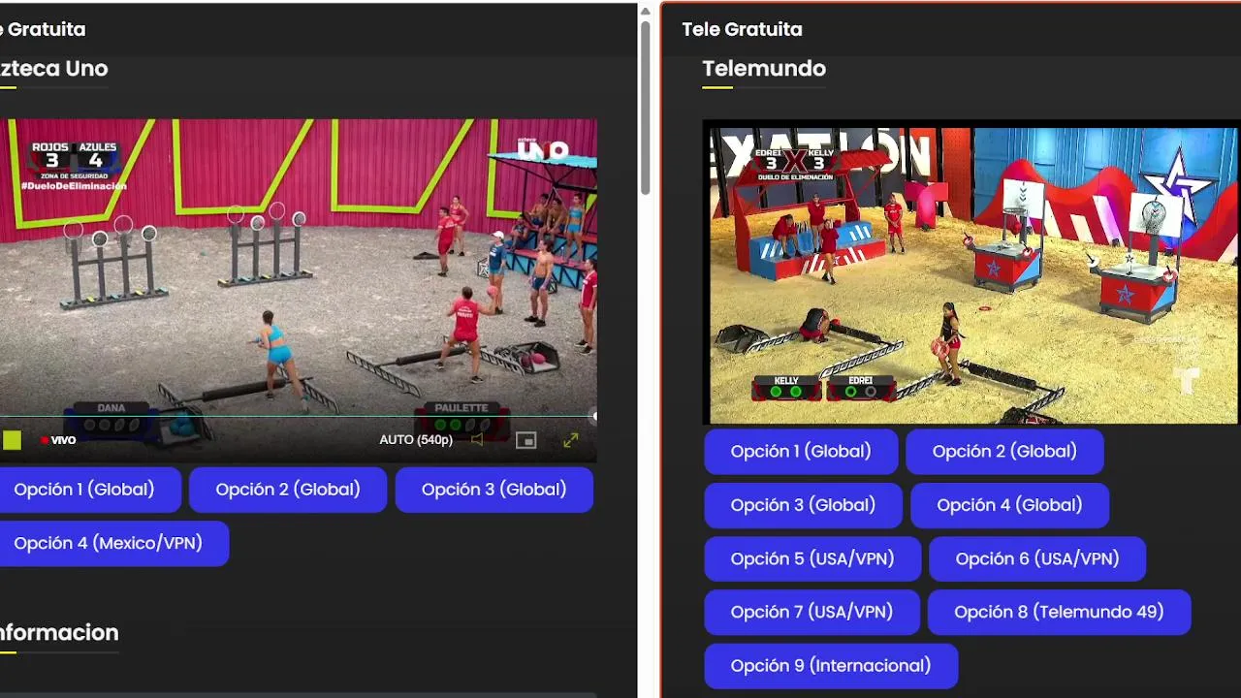The width and height of the screenshot is (1241, 698).
Task: Open AUTO (540p) quality selector
Action: [x=416, y=440]
